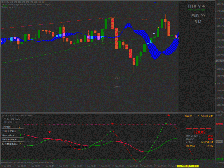Image resolution: width=224 pixels, height=168 pixels.
Task: Click the 'EURJPY' symbol label in the side panel
Action: point(198,16)
